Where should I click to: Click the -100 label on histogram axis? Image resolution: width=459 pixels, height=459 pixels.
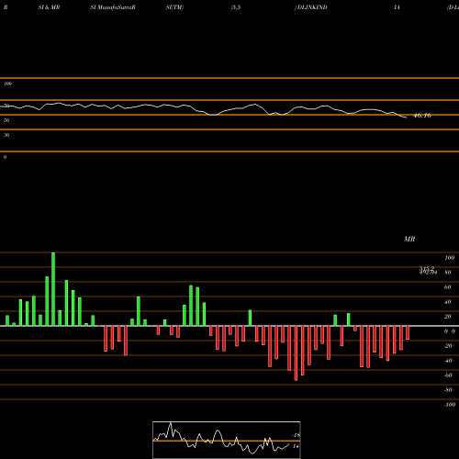tap(450, 405)
